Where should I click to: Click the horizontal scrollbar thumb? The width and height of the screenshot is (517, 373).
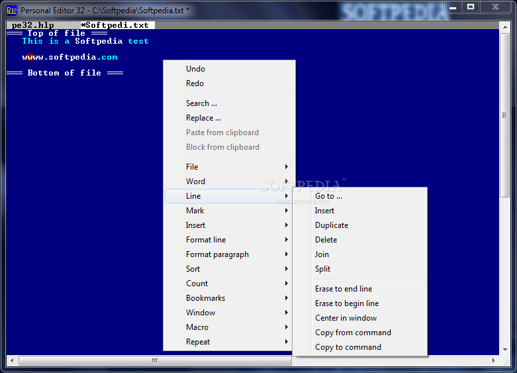(155, 360)
